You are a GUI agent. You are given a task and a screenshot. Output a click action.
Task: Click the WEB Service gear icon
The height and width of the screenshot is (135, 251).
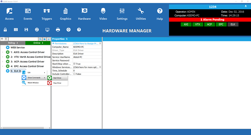point(7,47)
